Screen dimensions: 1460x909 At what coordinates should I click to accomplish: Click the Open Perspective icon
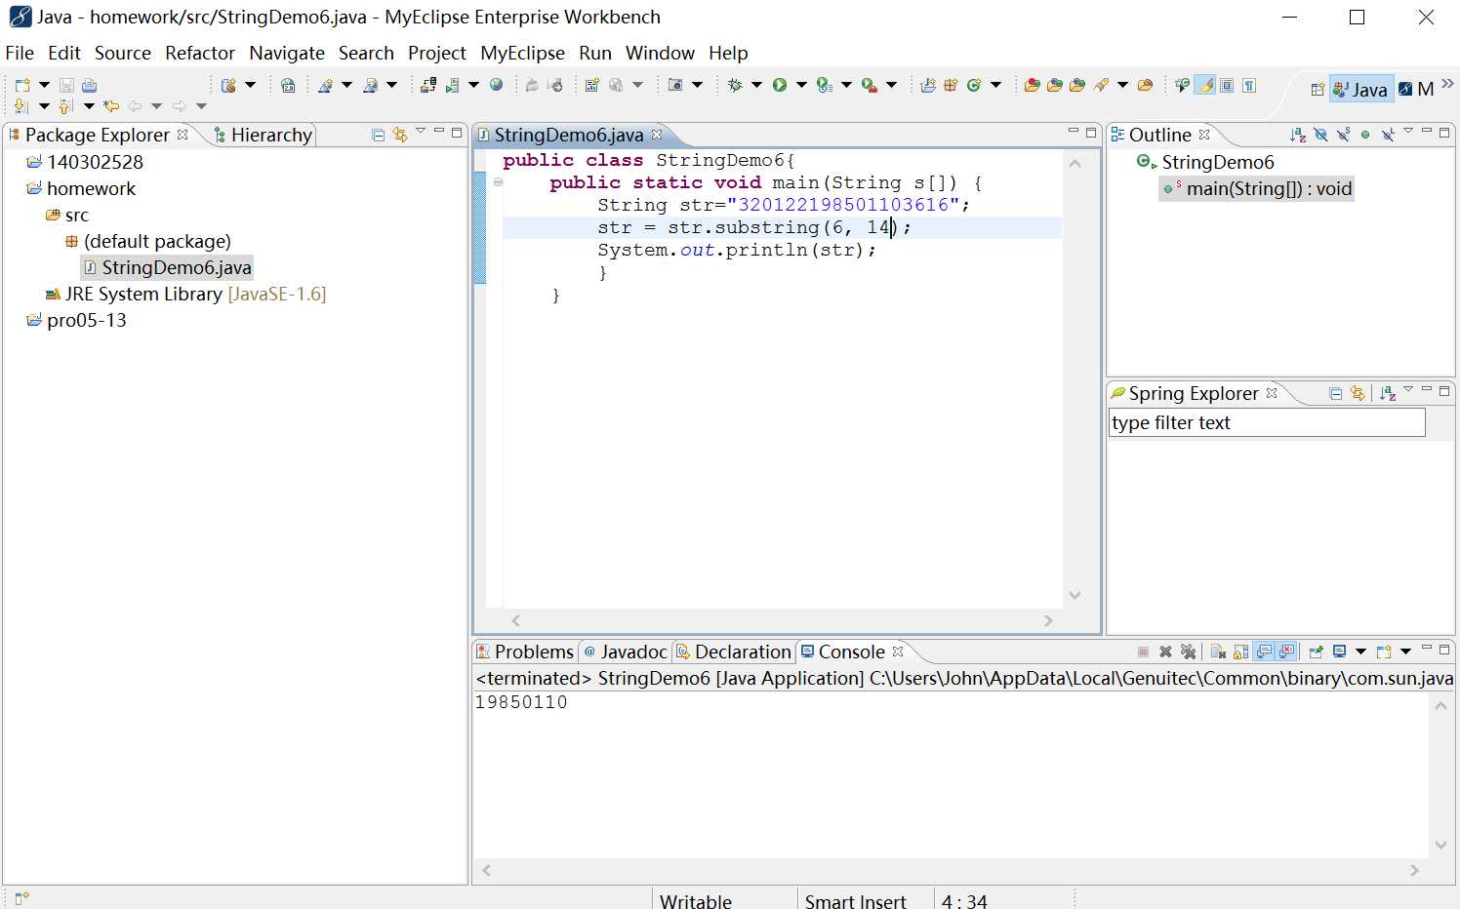[x=1318, y=89]
